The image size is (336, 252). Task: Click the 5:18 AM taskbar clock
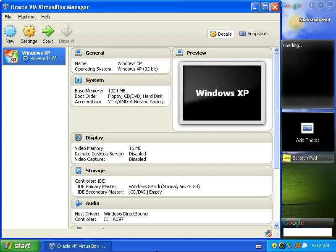(x=320, y=246)
